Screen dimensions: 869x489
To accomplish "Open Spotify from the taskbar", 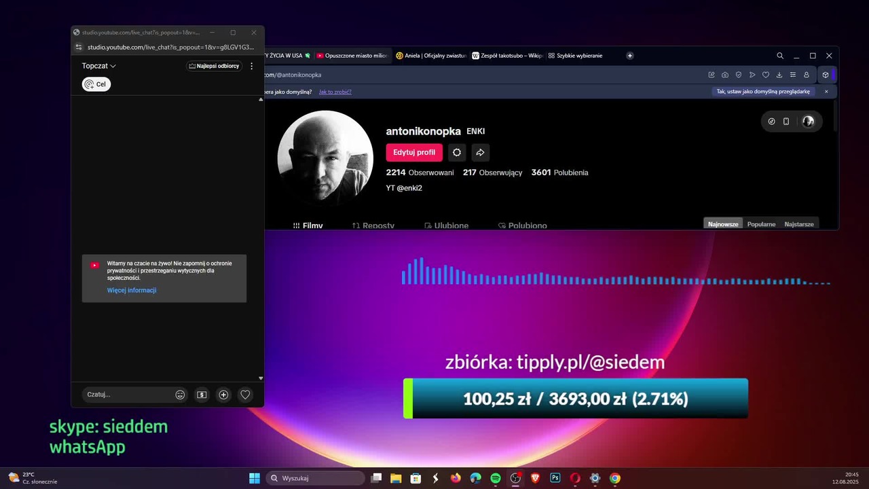I will pos(496,478).
